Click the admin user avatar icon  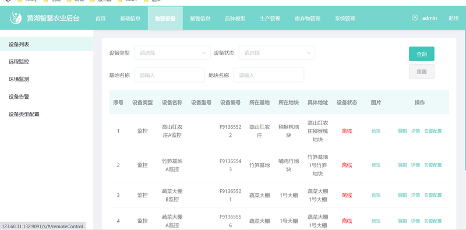coord(415,18)
